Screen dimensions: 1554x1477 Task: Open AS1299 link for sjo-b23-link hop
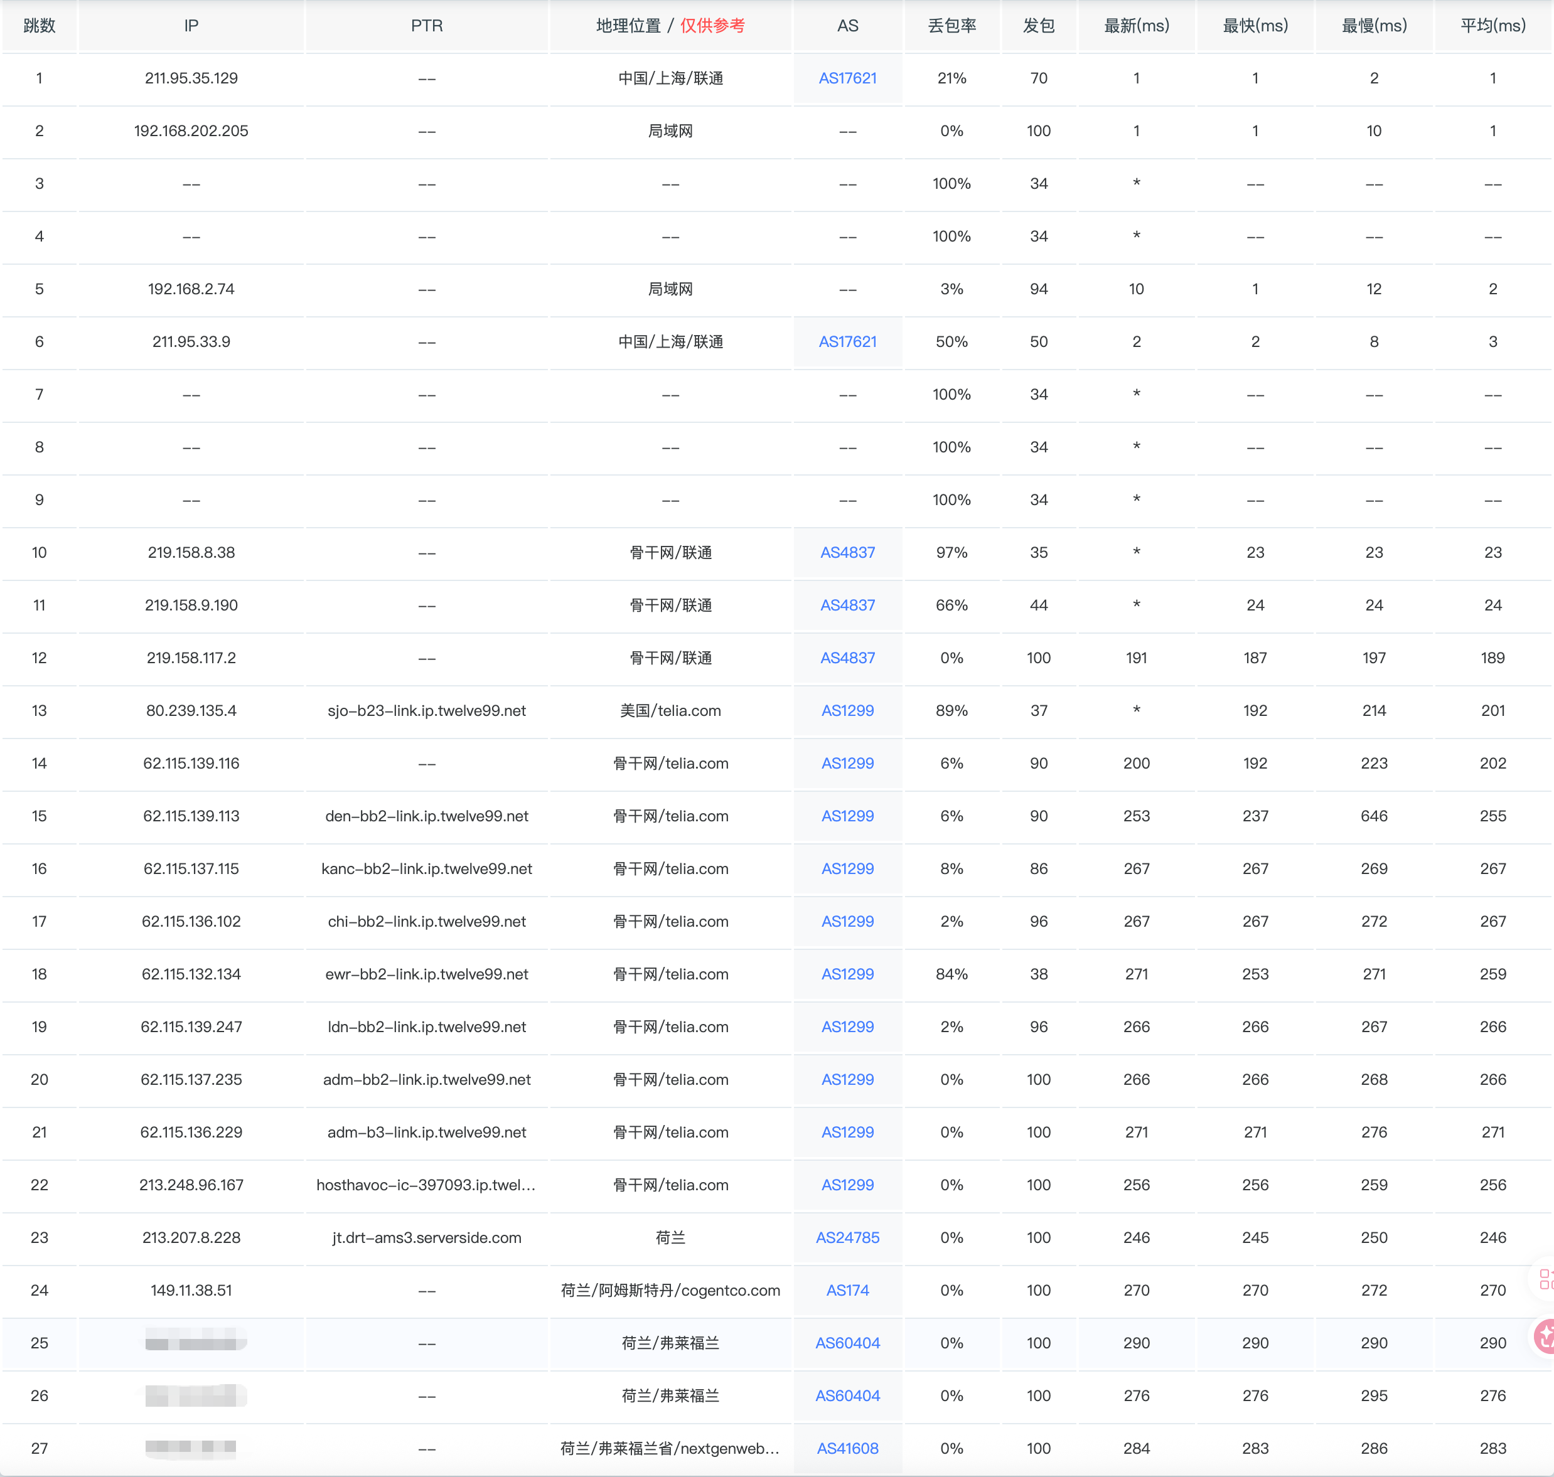pos(847,711)
